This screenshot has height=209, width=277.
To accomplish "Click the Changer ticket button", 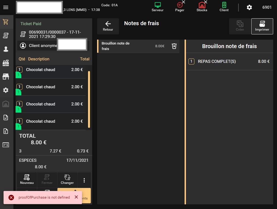I will 67,179.
